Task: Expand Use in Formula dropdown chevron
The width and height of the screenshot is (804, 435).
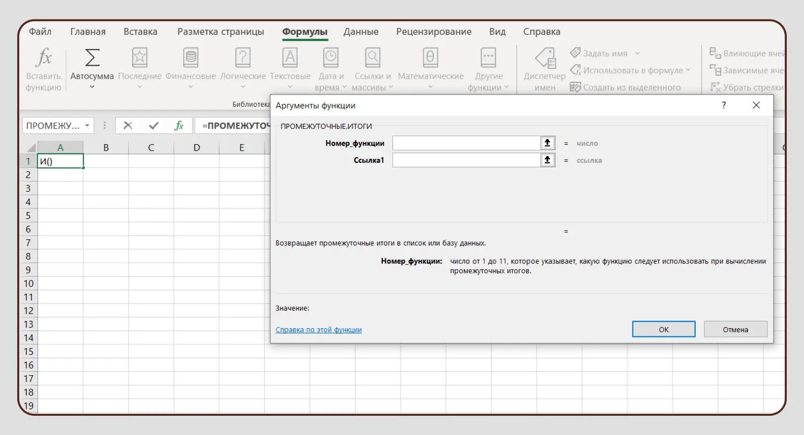Action: coord(688,70)
